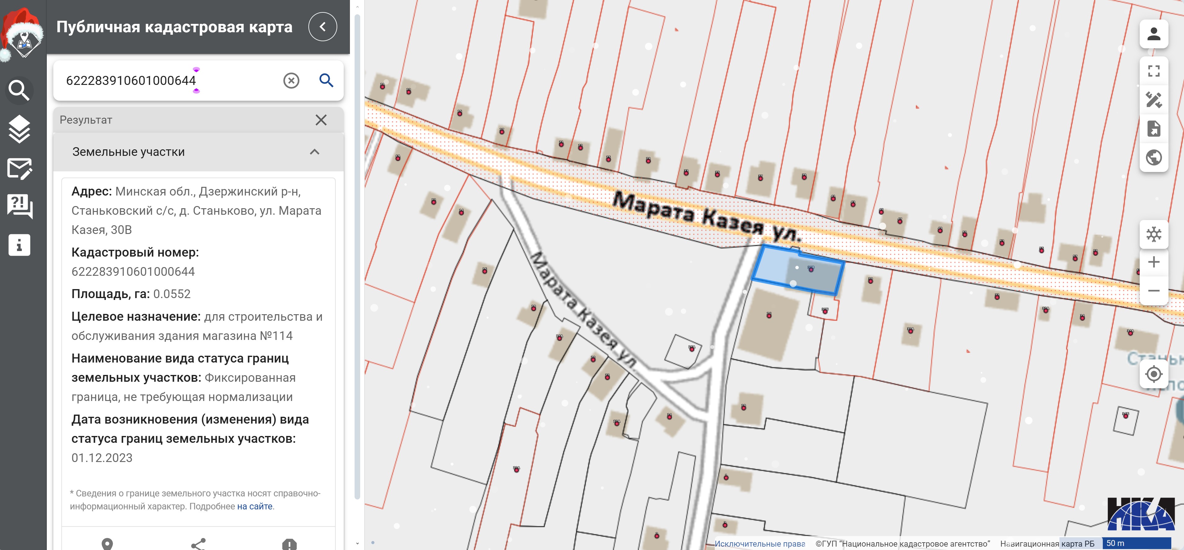This screenshot has height=550, width=1184.
Task: Zoom in on the map
Action: point(1153,262)
